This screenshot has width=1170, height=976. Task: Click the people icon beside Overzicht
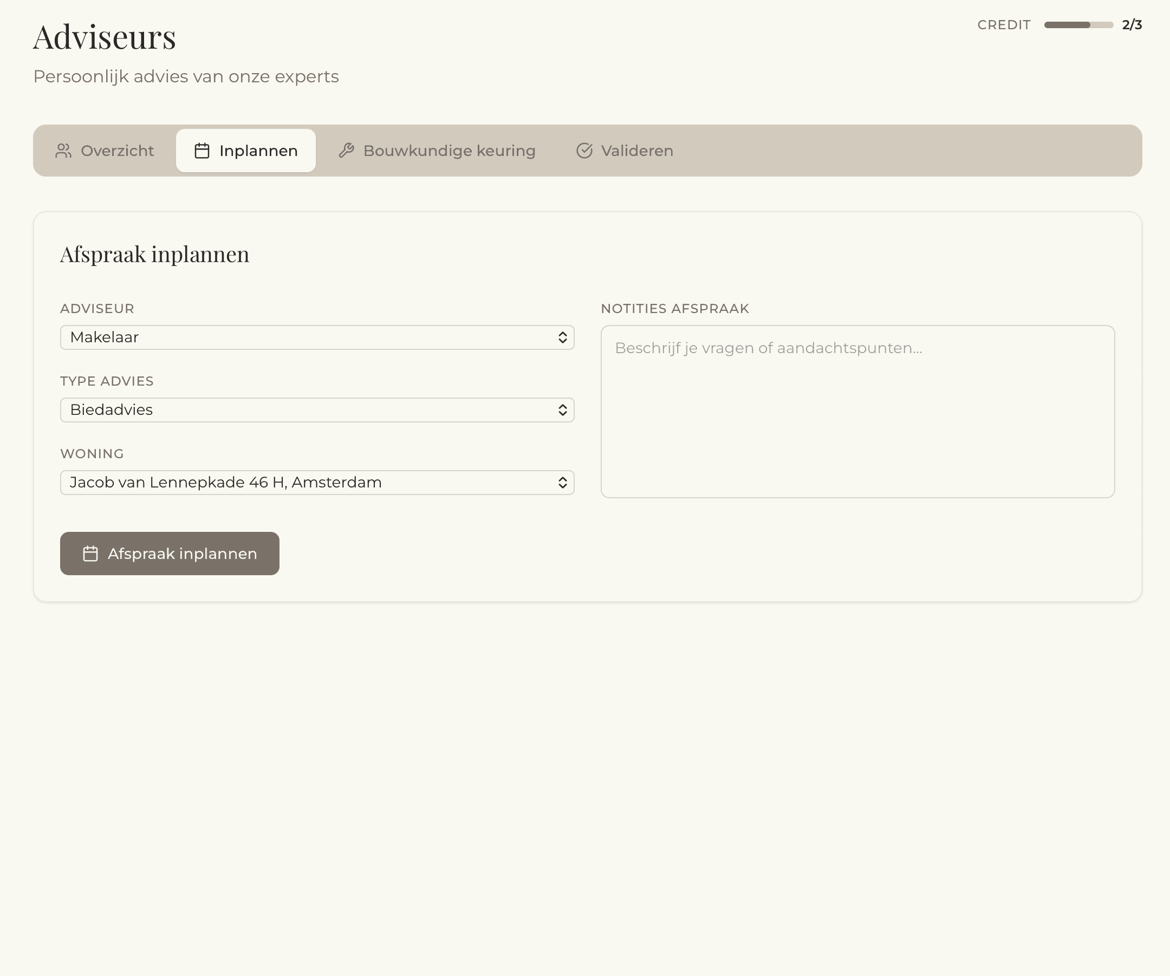pyautogui.click(x=63, y=151)
